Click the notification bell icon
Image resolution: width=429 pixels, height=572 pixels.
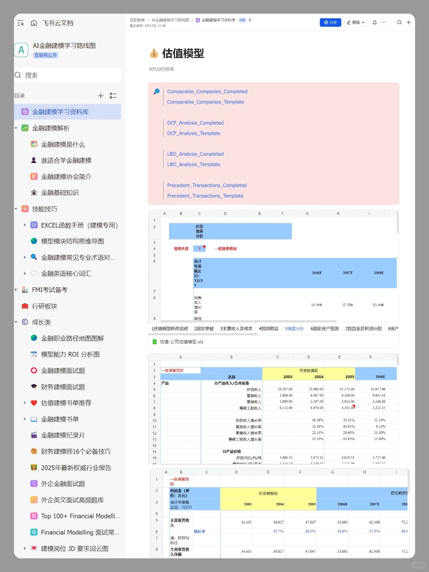pos(375,23)
